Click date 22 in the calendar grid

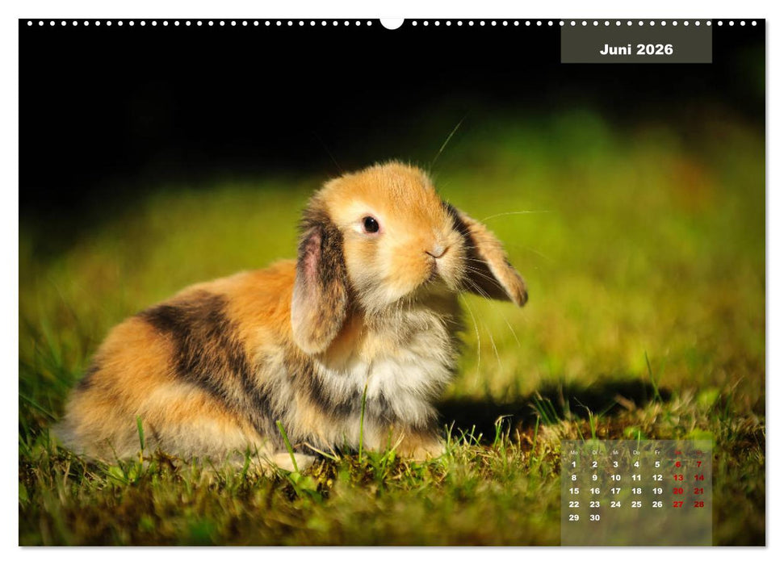pos(574,504)
